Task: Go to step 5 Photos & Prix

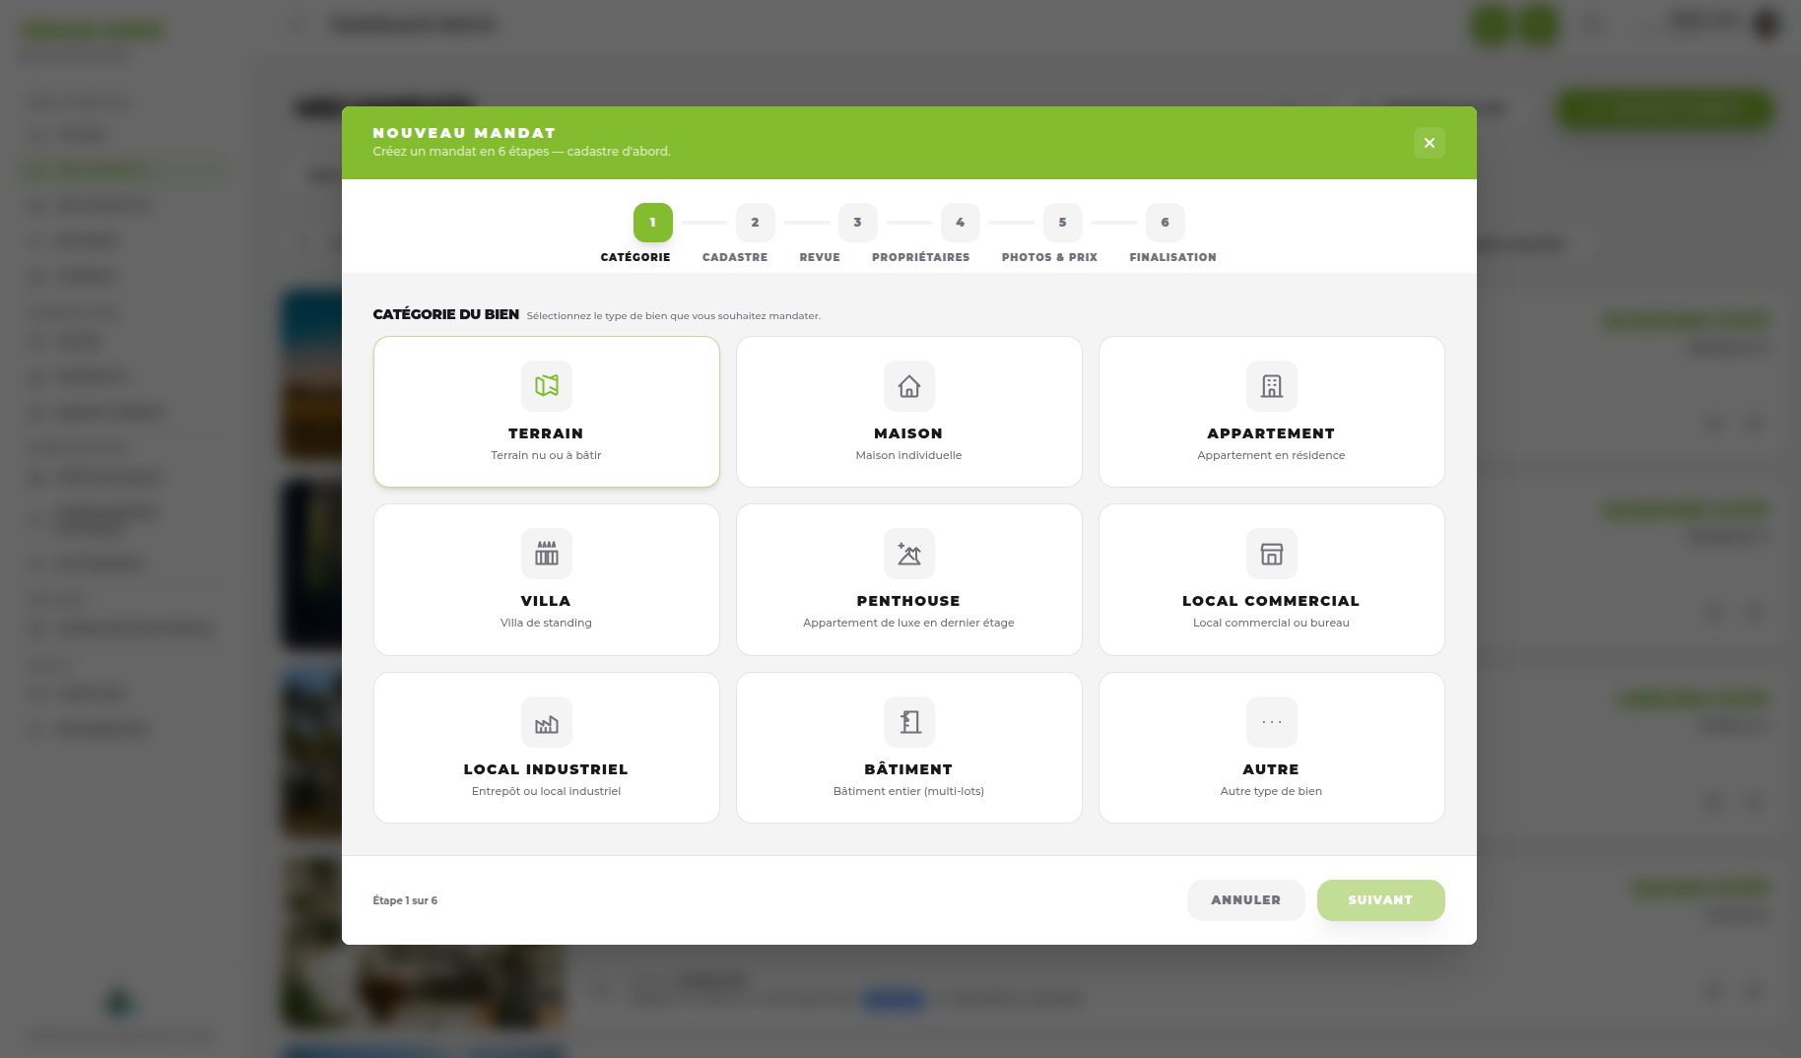Action: (x=1063, y=223)
